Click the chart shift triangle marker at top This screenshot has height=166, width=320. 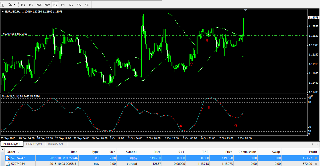point(246,10)
